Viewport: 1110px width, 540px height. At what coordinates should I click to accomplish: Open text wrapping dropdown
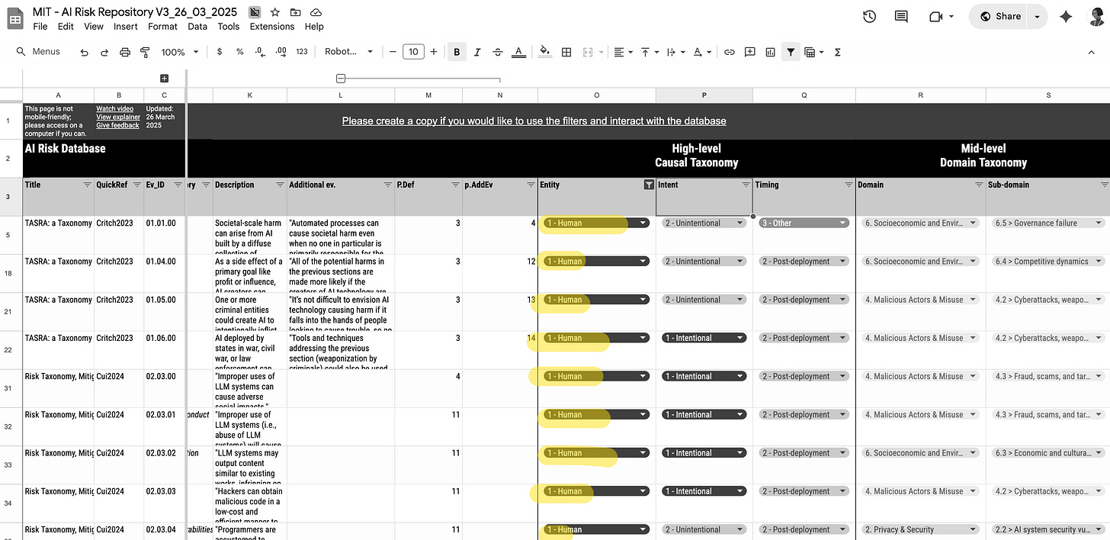pos(675,52)
